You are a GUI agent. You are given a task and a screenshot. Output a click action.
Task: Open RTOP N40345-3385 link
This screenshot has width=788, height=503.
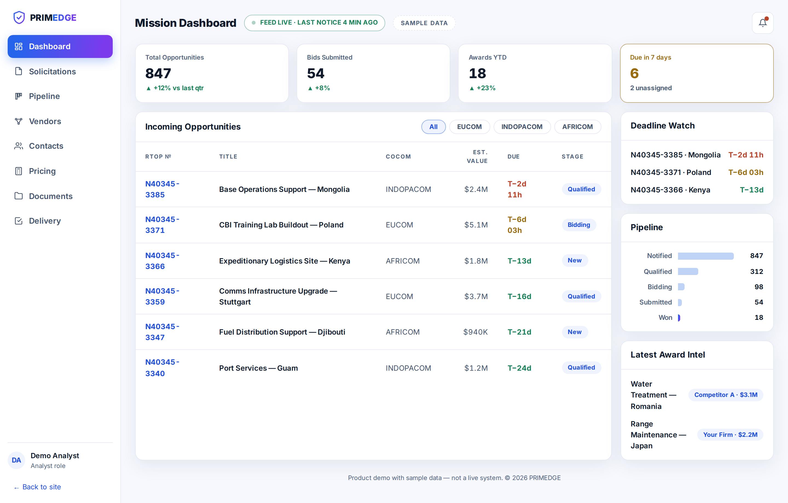162,189
